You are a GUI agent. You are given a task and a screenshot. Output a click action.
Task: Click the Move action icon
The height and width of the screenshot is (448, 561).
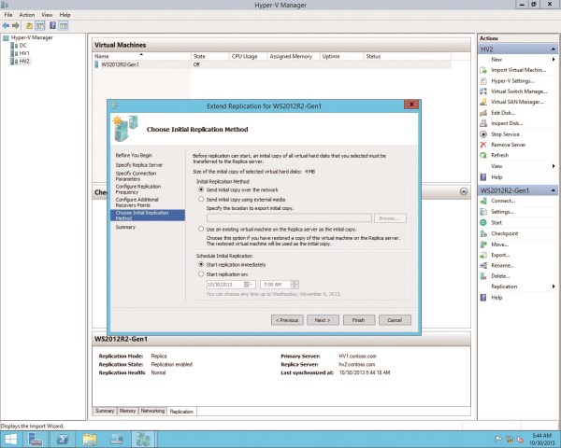(483, 245)
